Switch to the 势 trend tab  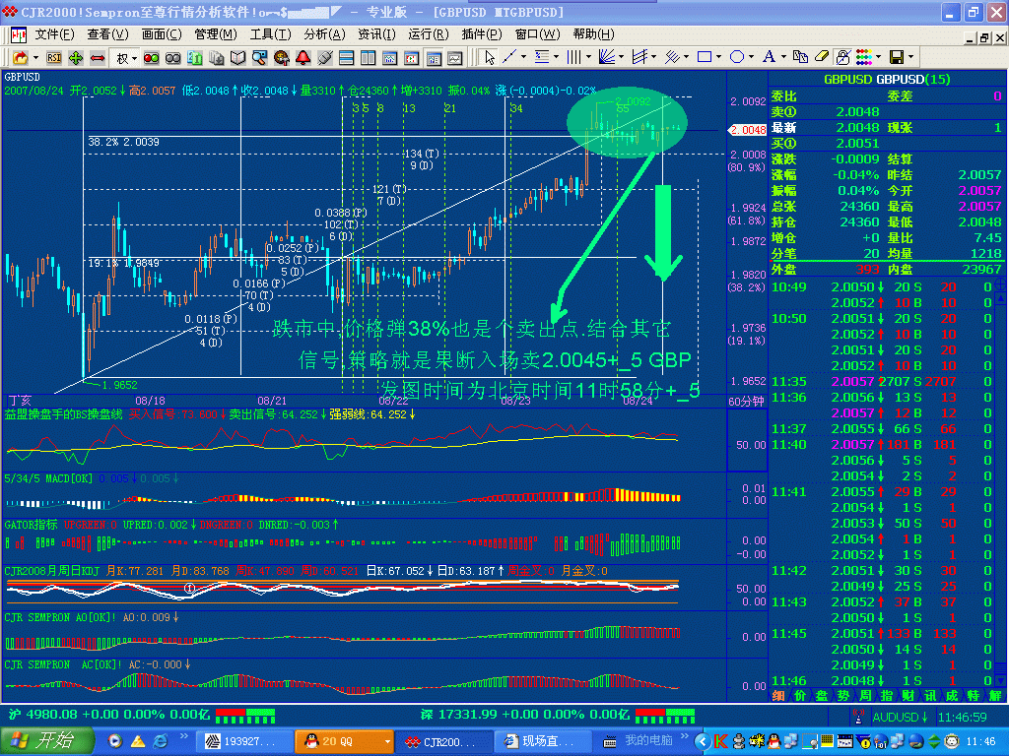(x=843, y=696)
